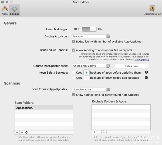Click inside the Exclude Folders & Apps list

(x=121, y=117)
